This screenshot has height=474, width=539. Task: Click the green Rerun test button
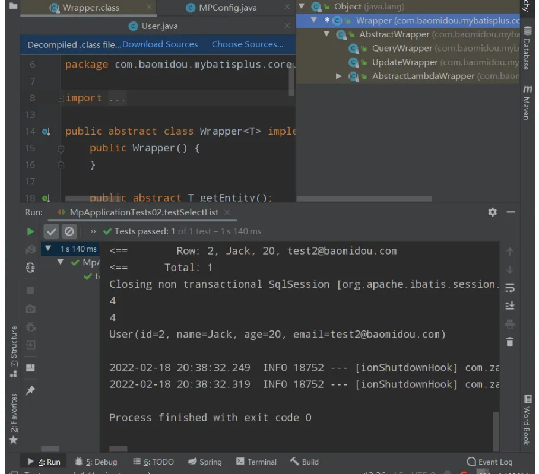pos(30,231)
